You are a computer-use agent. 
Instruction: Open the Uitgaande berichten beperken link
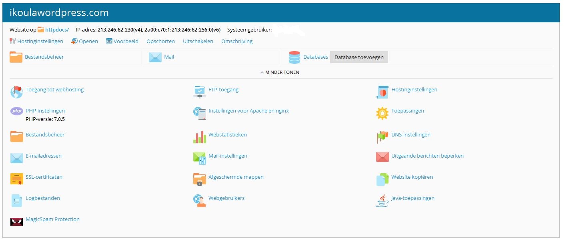427,156
